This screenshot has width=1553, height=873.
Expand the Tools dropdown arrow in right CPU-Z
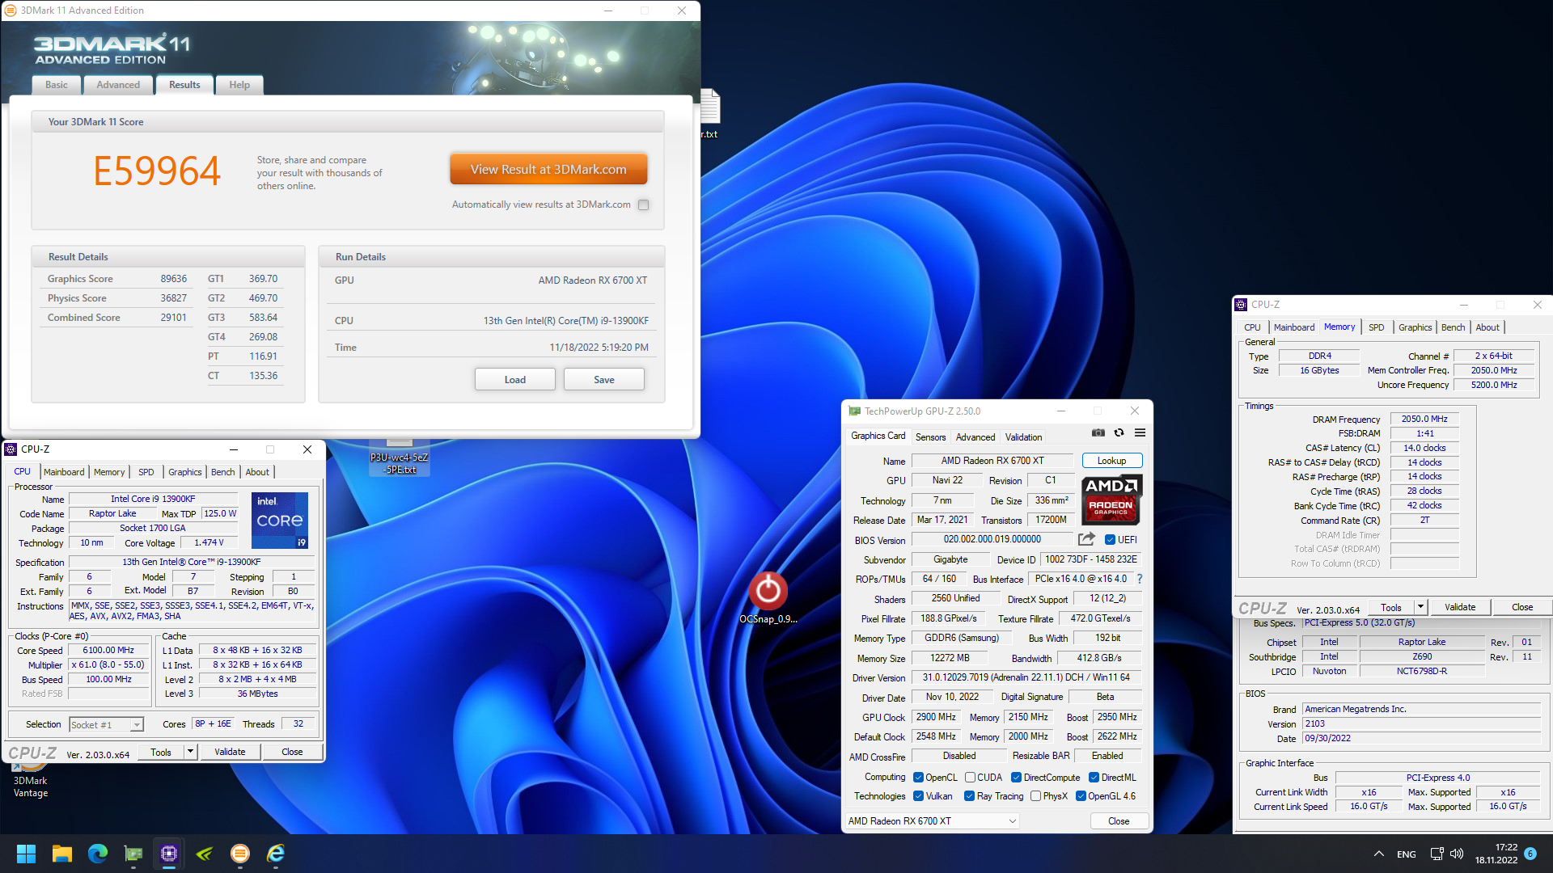[1420, 607]
